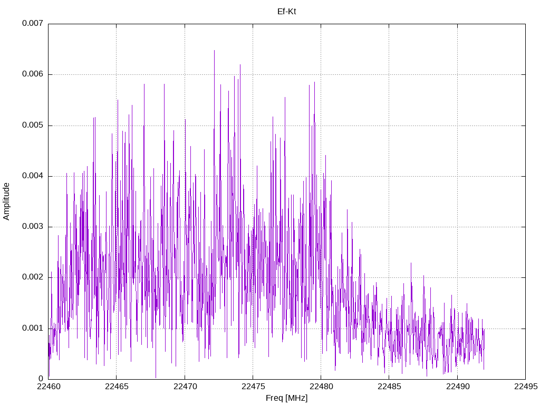
Task: Click the y-axis tick value 0.007
Action: [33, 23]
